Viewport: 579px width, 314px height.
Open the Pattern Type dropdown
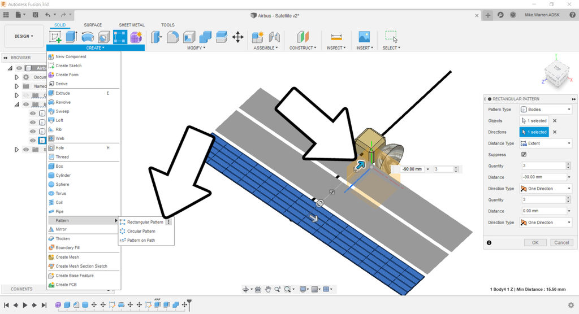coord(546,110)
